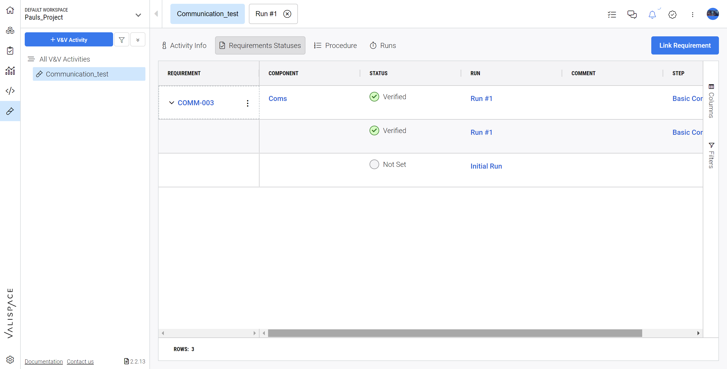Open the components cubes module icon
Viewport: 727px width, 369px height.
[x=10, y=31]
